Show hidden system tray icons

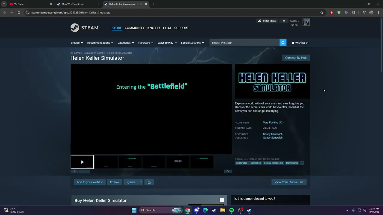point(347,210)
